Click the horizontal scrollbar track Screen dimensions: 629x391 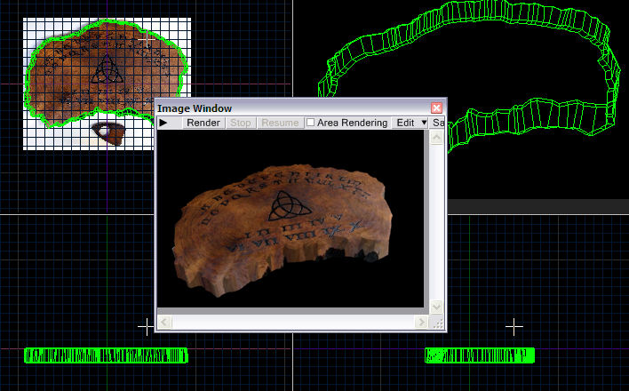tap(293, 322)
